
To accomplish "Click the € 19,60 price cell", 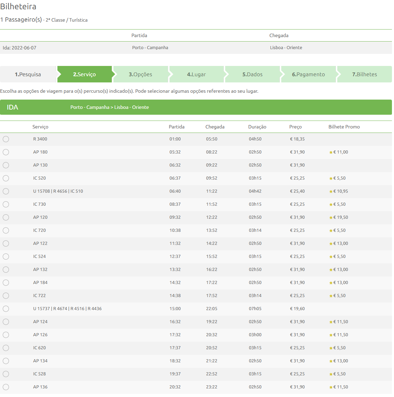I will click(x=297, y=309).
